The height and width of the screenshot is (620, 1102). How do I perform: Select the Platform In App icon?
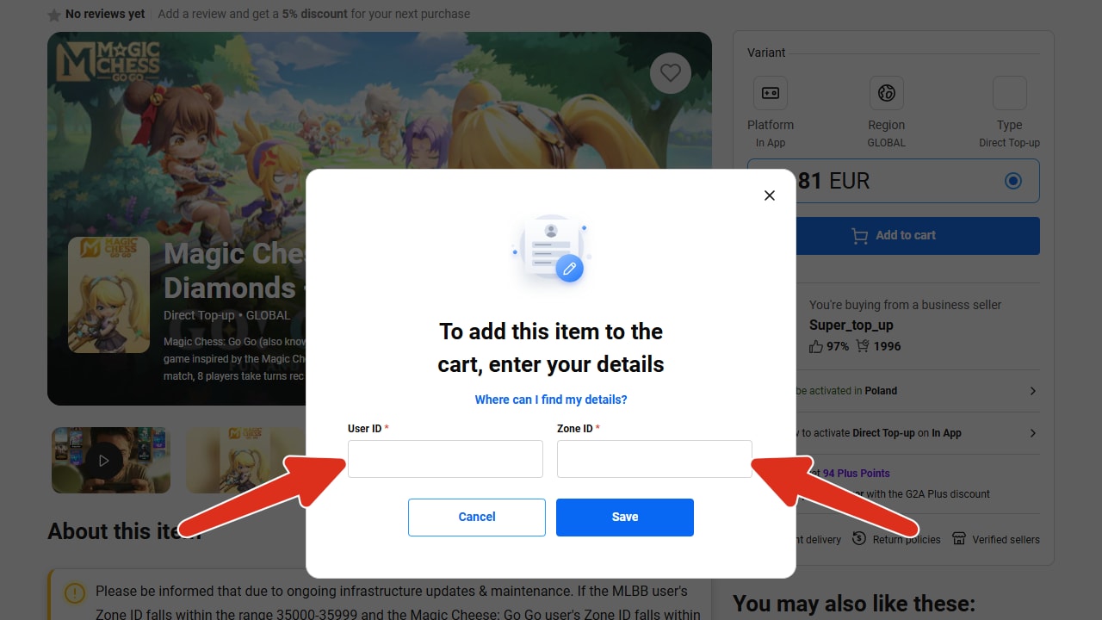(x=771, y=93)
